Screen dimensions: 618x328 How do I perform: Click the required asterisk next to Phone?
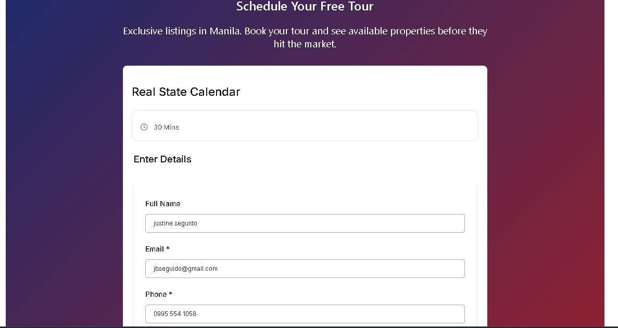[x=170, y=294]
